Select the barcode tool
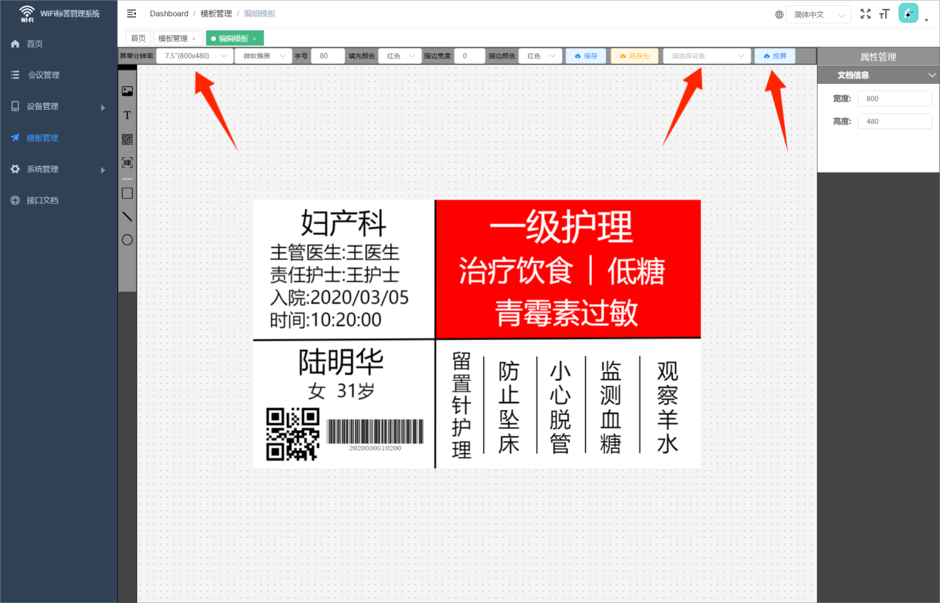 (127, 162)
